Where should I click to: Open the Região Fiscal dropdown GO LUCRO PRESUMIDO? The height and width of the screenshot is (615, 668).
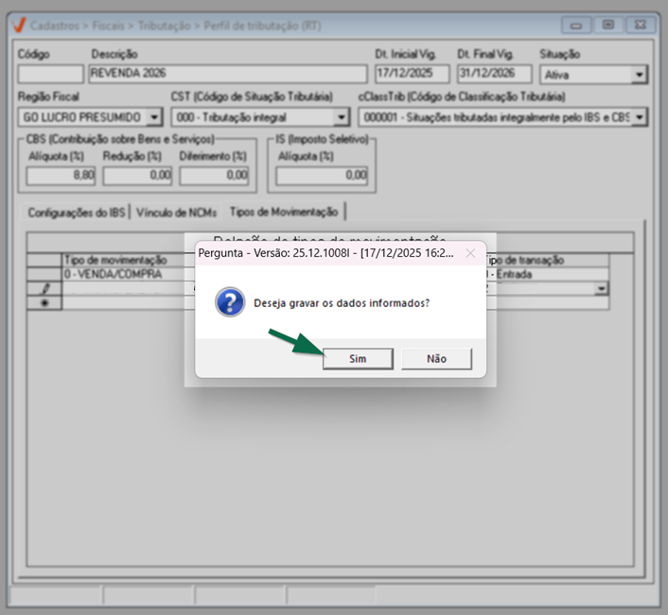point(90,117)
